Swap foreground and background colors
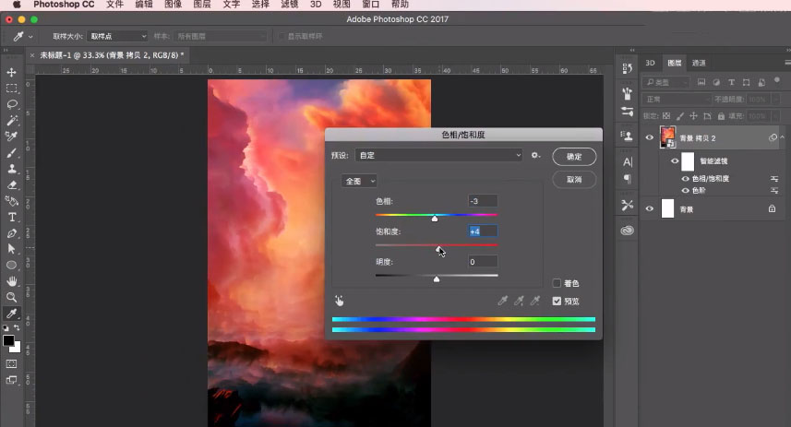Screen dimensions: 791x427 pos(18,327)
